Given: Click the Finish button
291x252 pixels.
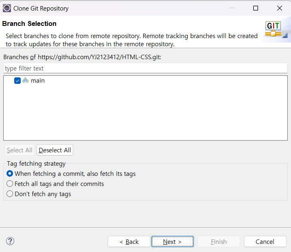Looking at the screenshot, I should [219, 241].
